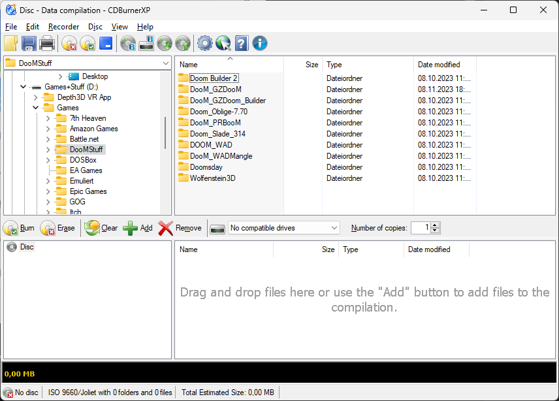Click the Add button
Screen dimensions: 559x401
pyautogui.click(x=138, y=228)
